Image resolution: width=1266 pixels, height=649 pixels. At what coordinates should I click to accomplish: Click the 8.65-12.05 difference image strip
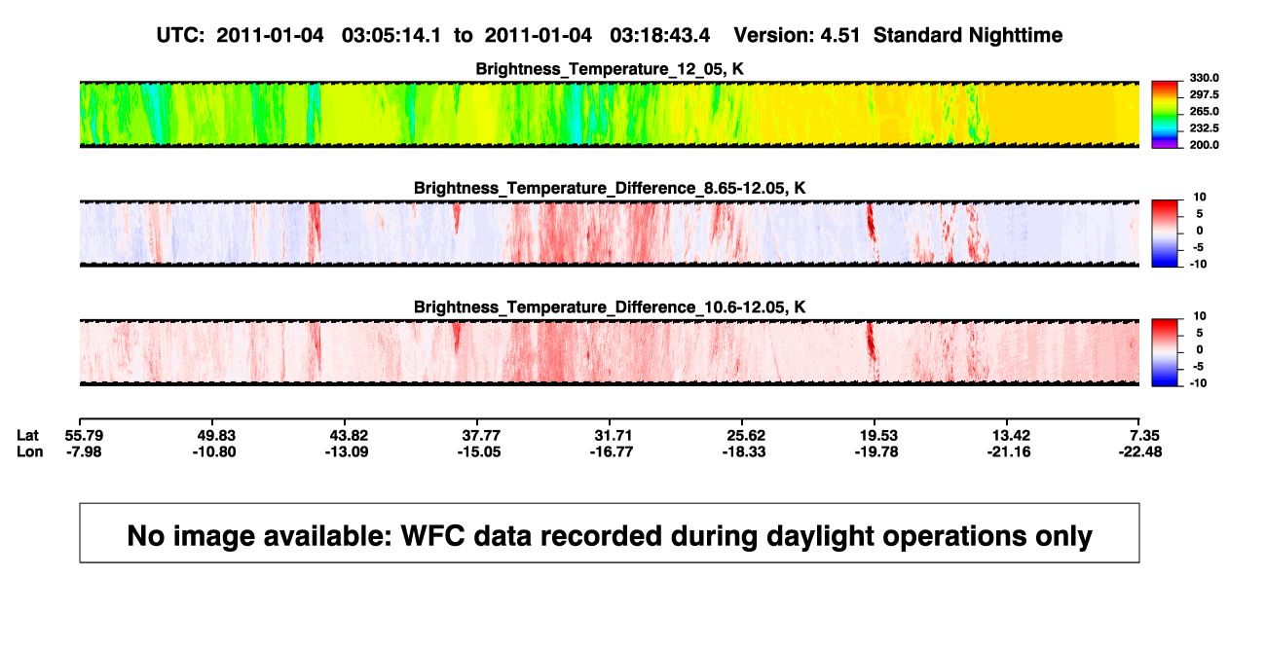610,234
